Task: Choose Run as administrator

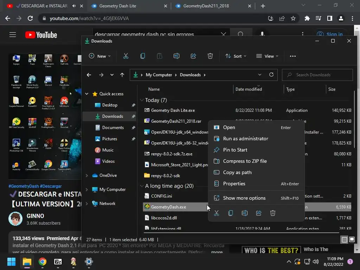Action: (256, 139)
